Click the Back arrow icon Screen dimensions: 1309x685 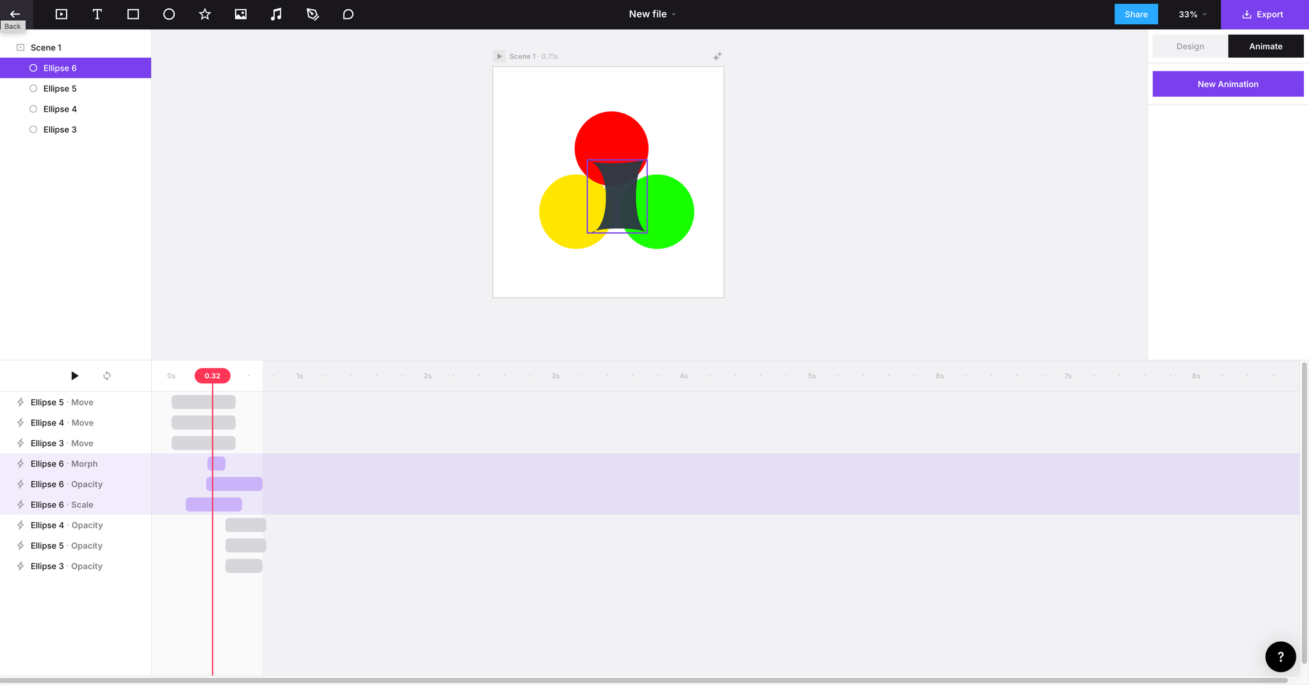pos(14,14)
